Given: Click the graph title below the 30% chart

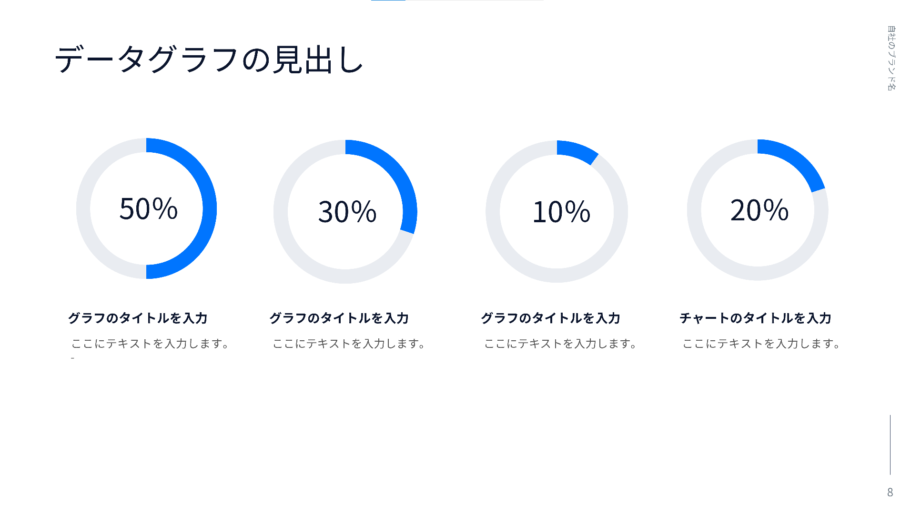Looking at the screenshot, I should click(x=339, y=318).
